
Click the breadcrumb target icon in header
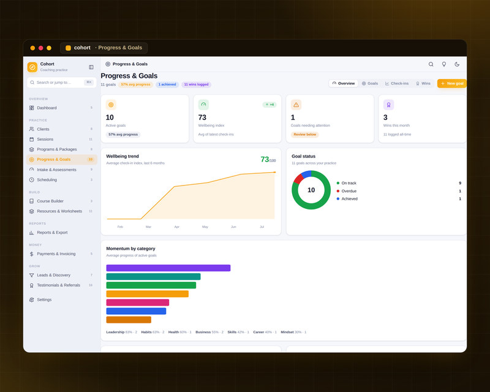108,64
